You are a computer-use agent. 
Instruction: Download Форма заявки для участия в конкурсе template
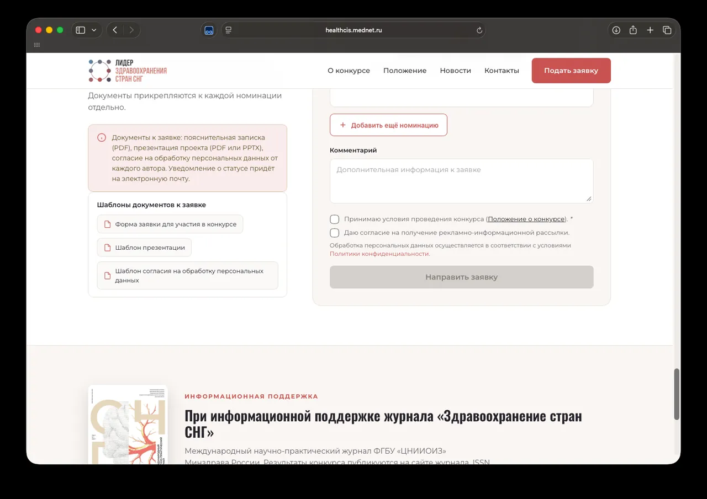(x=170, y=224)
